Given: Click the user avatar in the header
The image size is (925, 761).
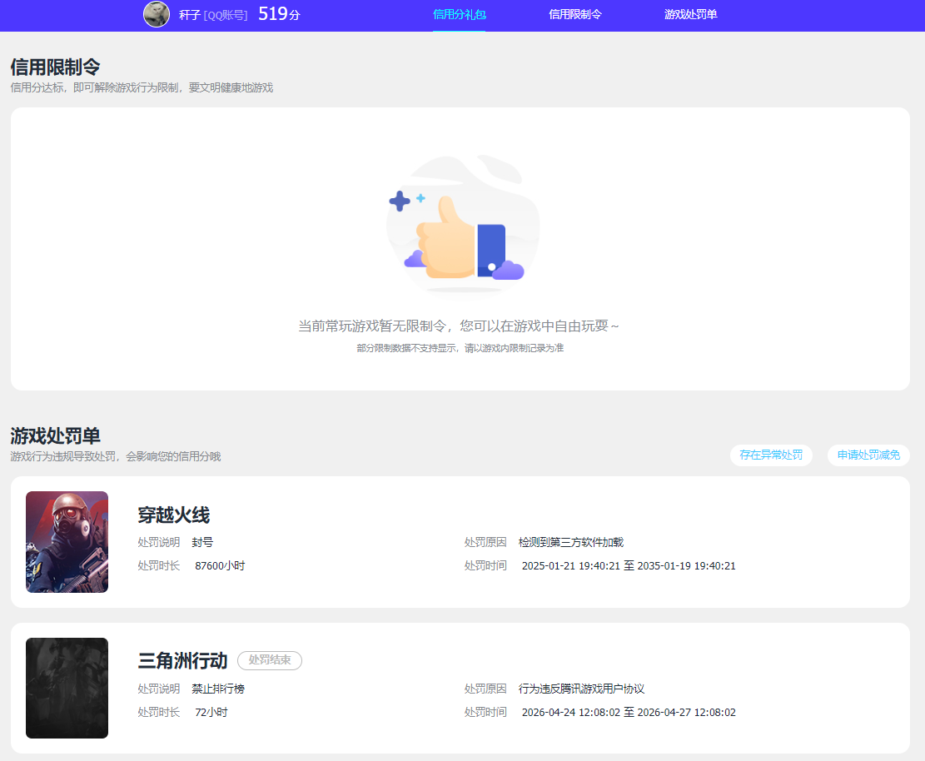Looking at the screenshot, I should (x=157, y=14).
